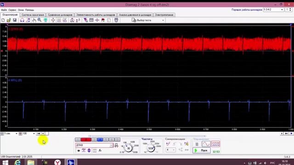Click the blank page report icon
The width and height of the screenshot is (294, 165).
(109, 20)
